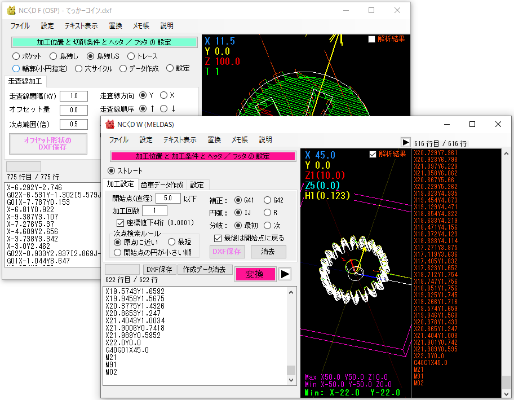The height and width of the screenshot is (400, 514).
Task: Click 作成データ消去 button
Action: click(205, 270)
